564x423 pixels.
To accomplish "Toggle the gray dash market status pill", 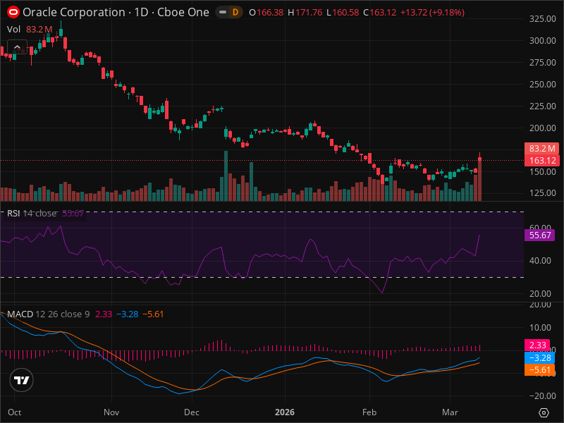I will pos(223,13).
